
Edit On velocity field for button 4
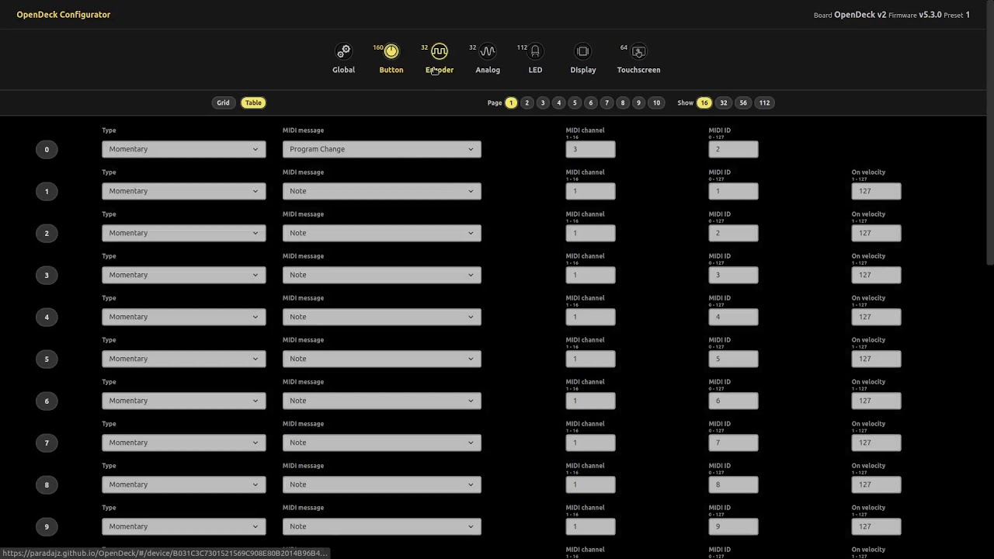coord(877,317)
